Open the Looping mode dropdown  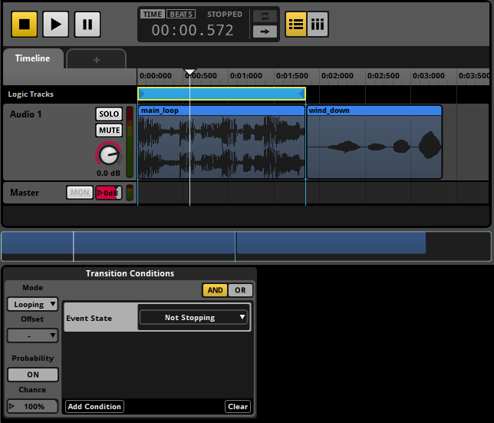(x=33, y=304)
